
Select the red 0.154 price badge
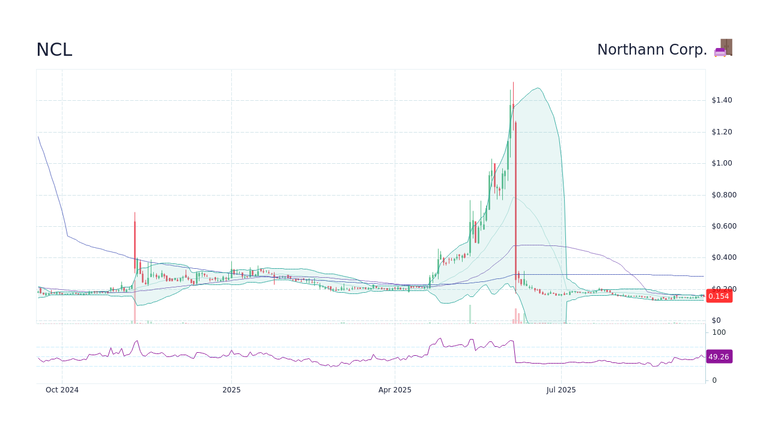(719, 296)
